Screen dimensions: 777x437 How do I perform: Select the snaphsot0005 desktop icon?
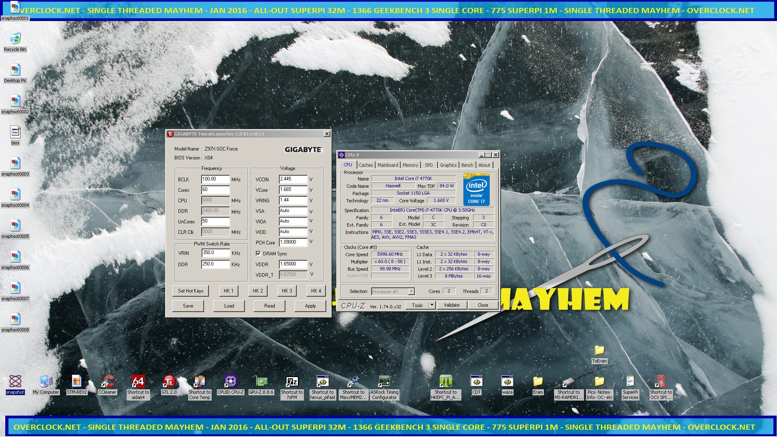(x=15, y=229)
